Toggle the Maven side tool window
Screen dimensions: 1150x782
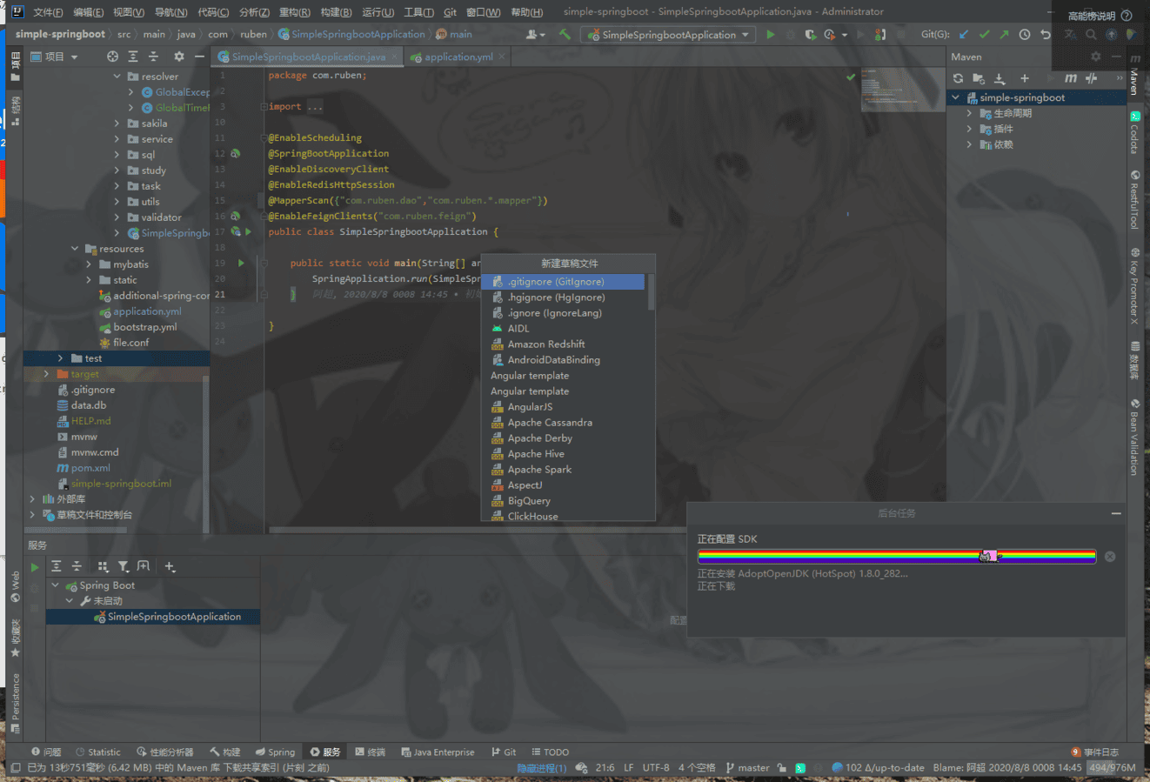(x=1134, y=77)
